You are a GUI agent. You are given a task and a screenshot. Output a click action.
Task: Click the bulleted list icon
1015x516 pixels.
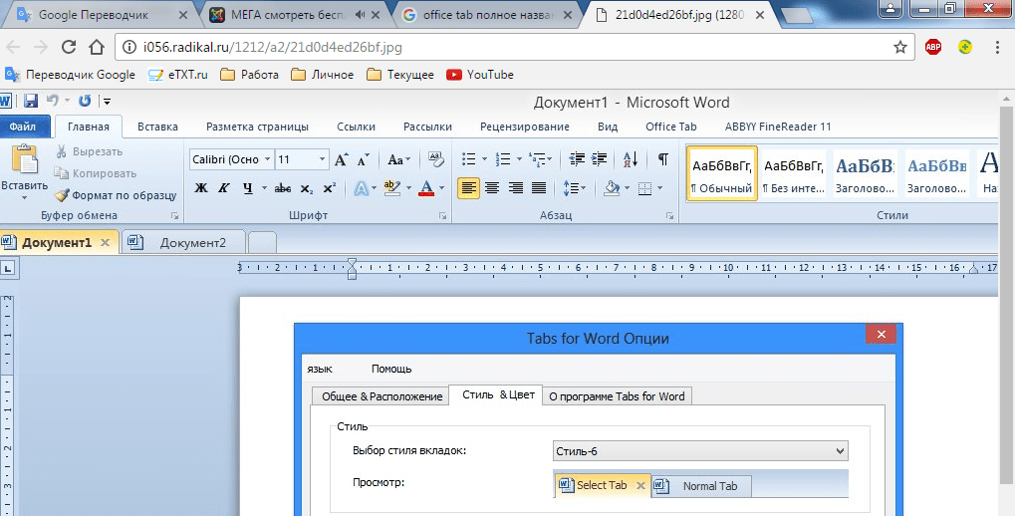(x=469, y=159)
